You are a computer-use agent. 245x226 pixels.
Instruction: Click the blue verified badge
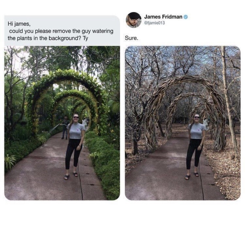pos(186,17)
